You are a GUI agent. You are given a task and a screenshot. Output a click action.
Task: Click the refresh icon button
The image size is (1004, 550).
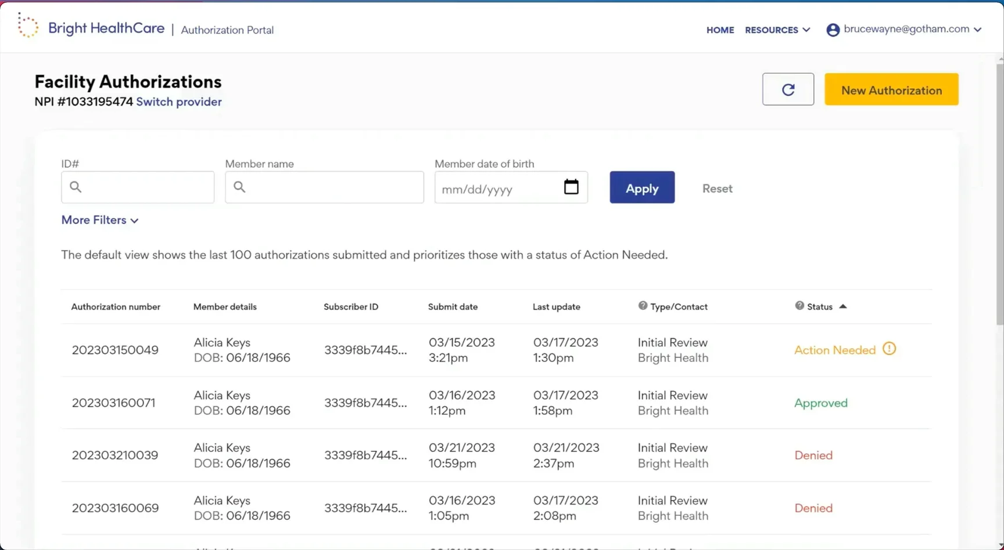point(788,89)
